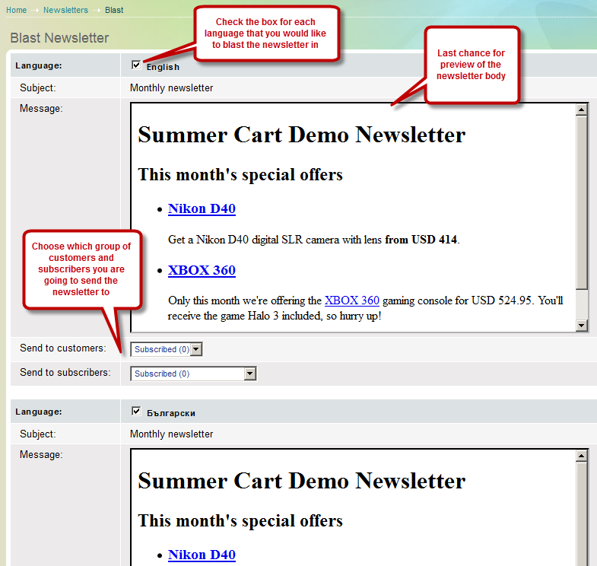This screenshot has height=566, width=597.
Task: Click inline XBOX 360 link in paragraph
Action: point(351,300)
